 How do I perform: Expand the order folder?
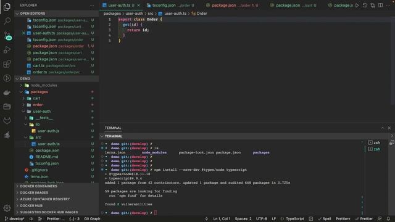point(56,105)
